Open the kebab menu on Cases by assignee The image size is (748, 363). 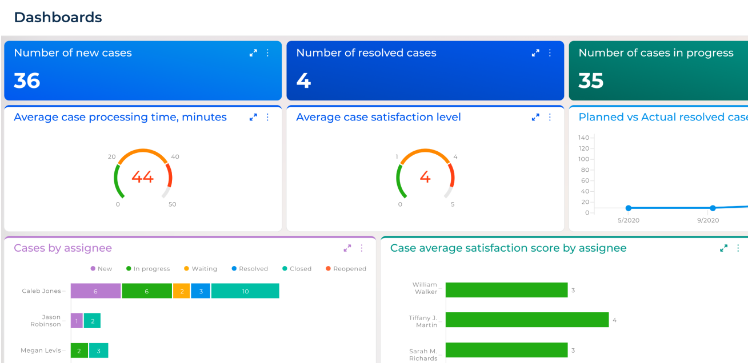[x=361, y=248]
